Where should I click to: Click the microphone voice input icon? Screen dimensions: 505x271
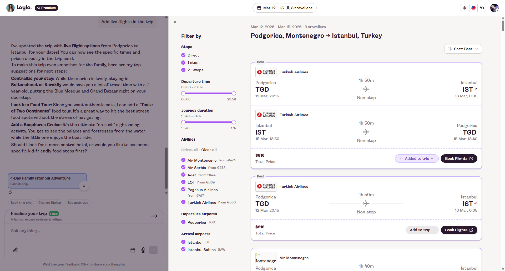[143, 250]
